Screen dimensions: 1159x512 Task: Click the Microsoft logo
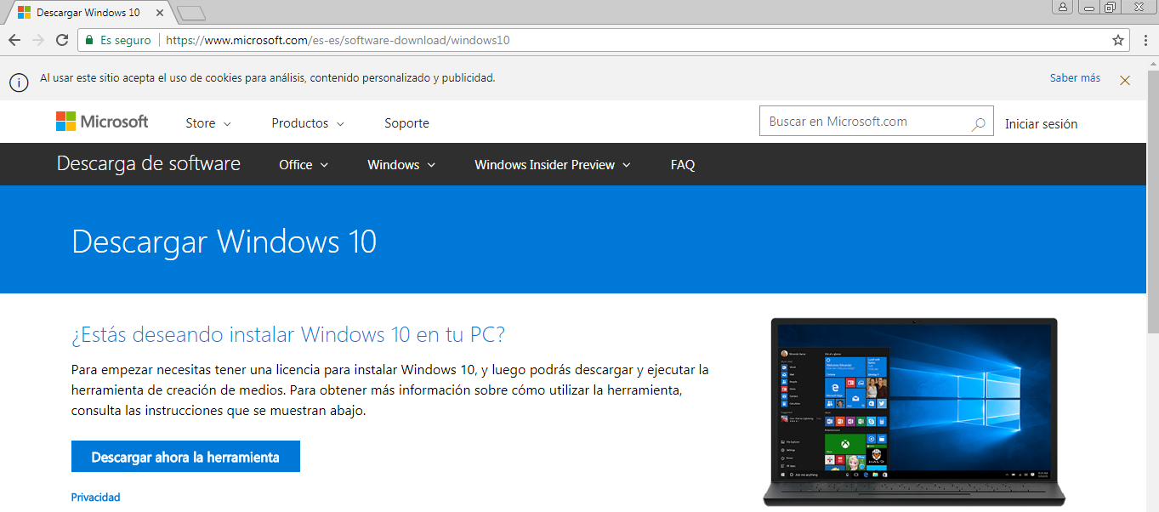tap(101, 121)
